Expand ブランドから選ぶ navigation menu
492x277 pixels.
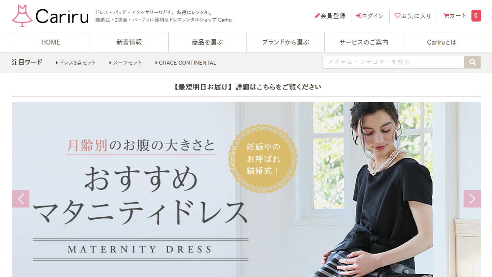click(286, 42)
